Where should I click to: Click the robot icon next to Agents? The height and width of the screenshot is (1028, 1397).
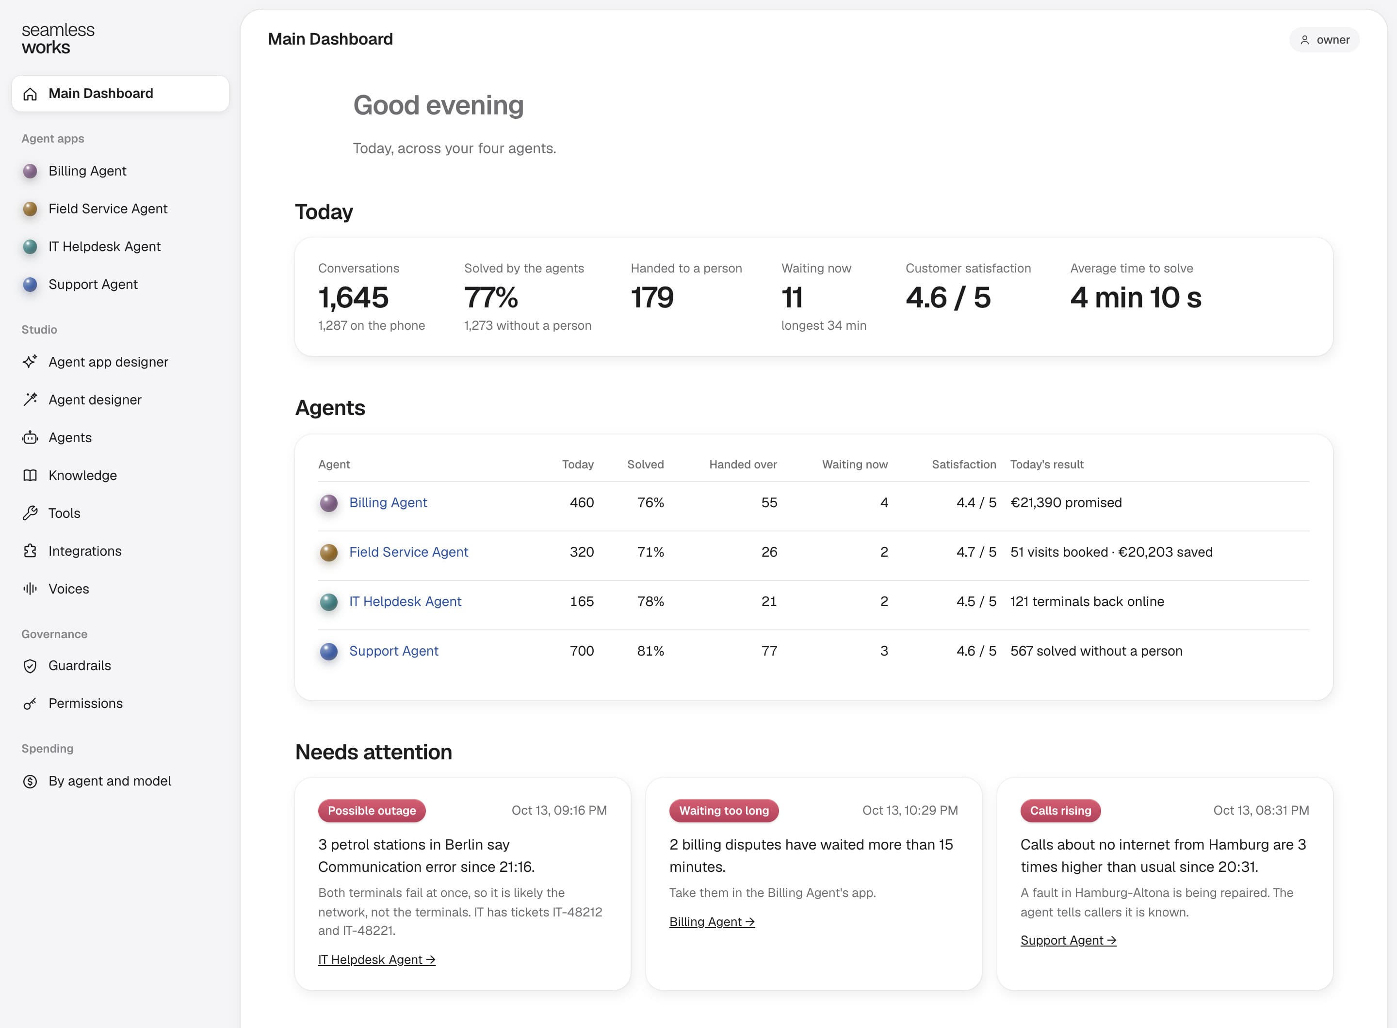click(x=30, y=437)
